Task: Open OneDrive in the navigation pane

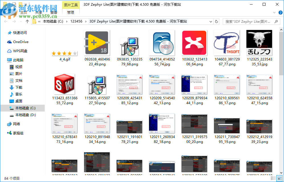Action: point(18,42)
